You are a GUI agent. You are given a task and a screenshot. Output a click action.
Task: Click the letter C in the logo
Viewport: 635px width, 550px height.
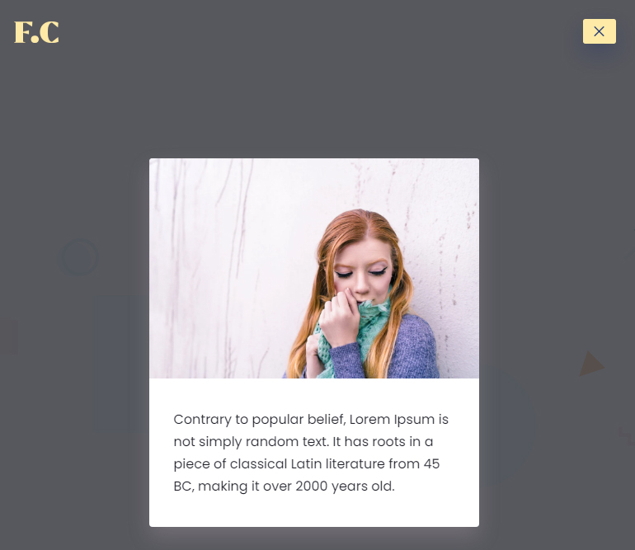click(x=49, y=32)
